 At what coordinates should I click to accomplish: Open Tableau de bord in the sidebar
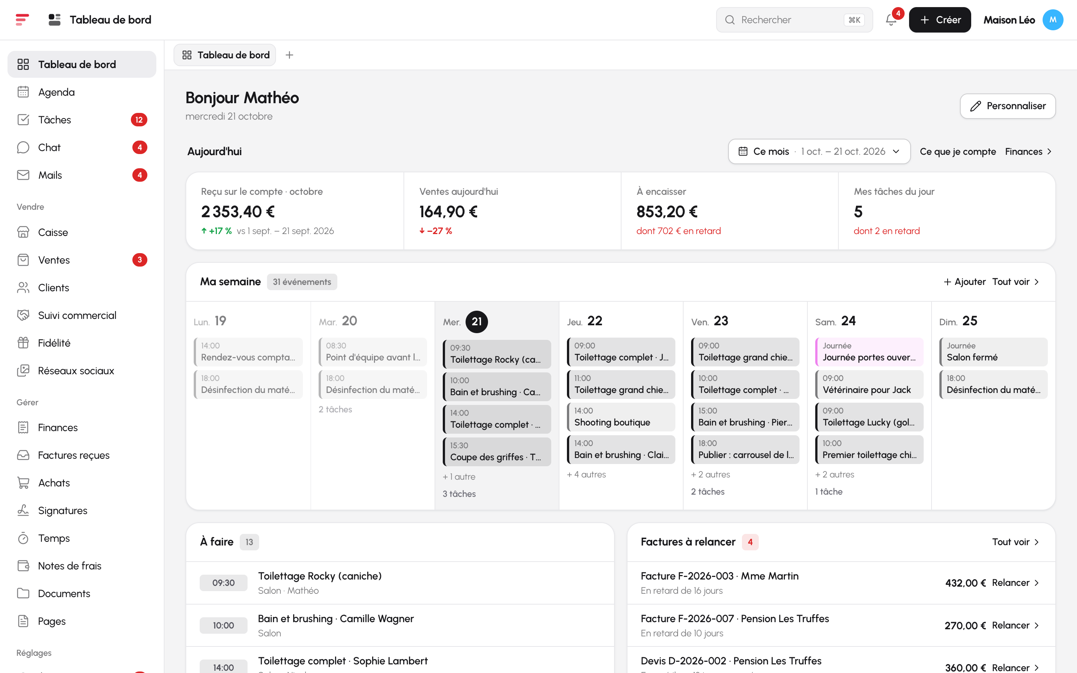82,65
